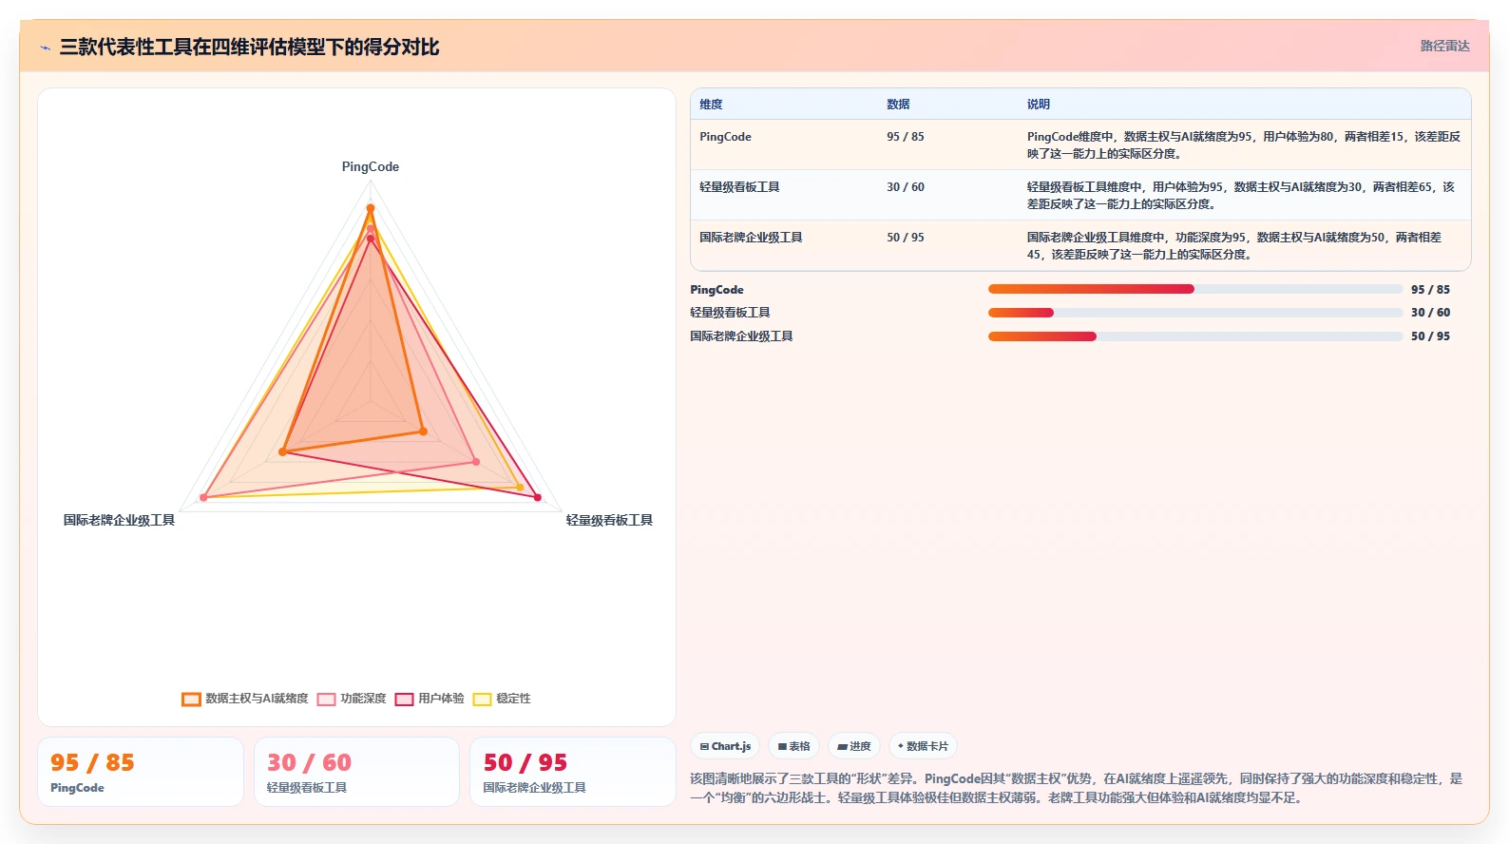1509x844 pixels.
Task: Click the 数据卡片 chip
Action: [923, 746]
